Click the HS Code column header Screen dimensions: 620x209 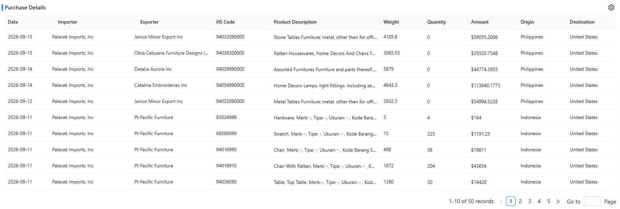point(226,22)
